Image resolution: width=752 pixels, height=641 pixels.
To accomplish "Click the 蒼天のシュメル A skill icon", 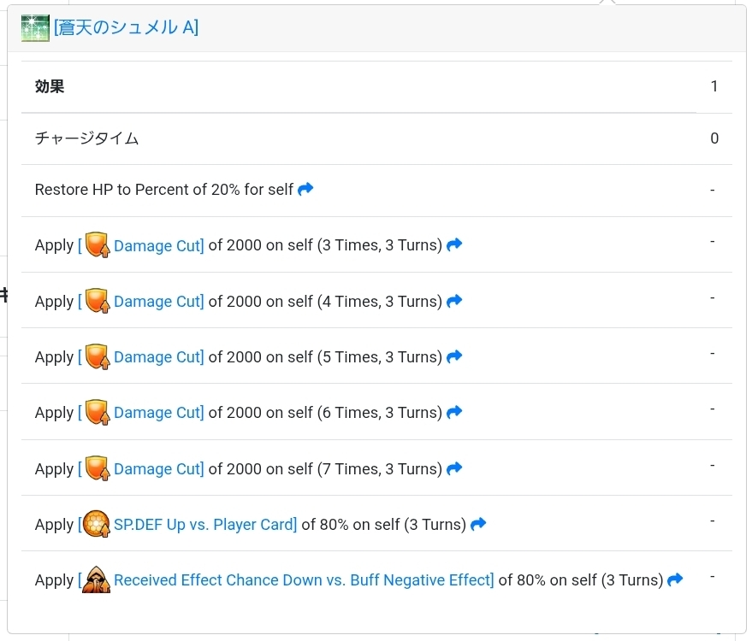I will 36,28.
